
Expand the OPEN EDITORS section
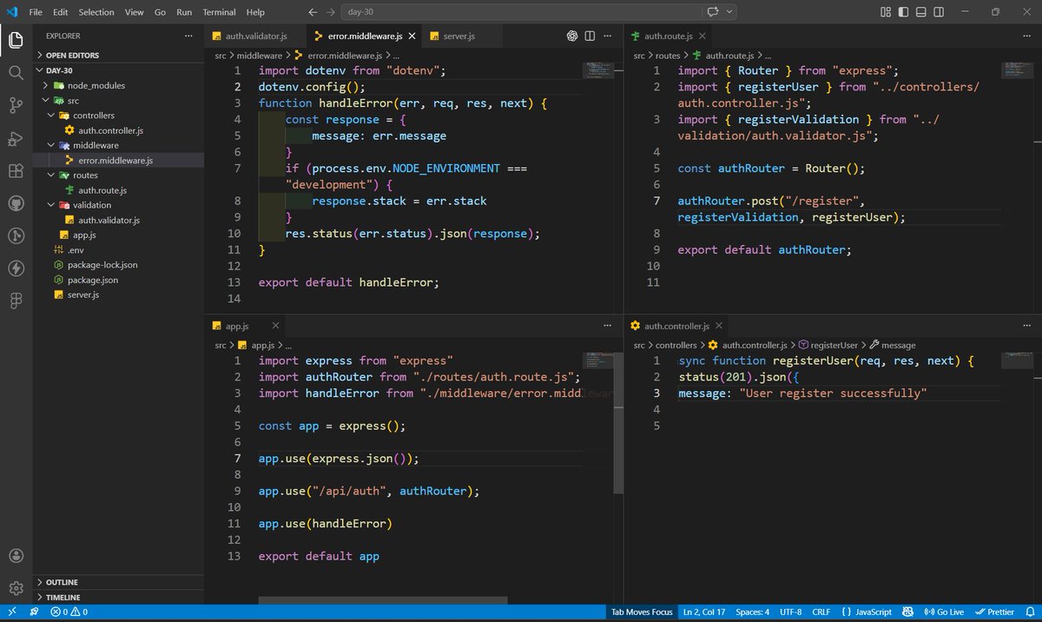click(x=117, y=55)
